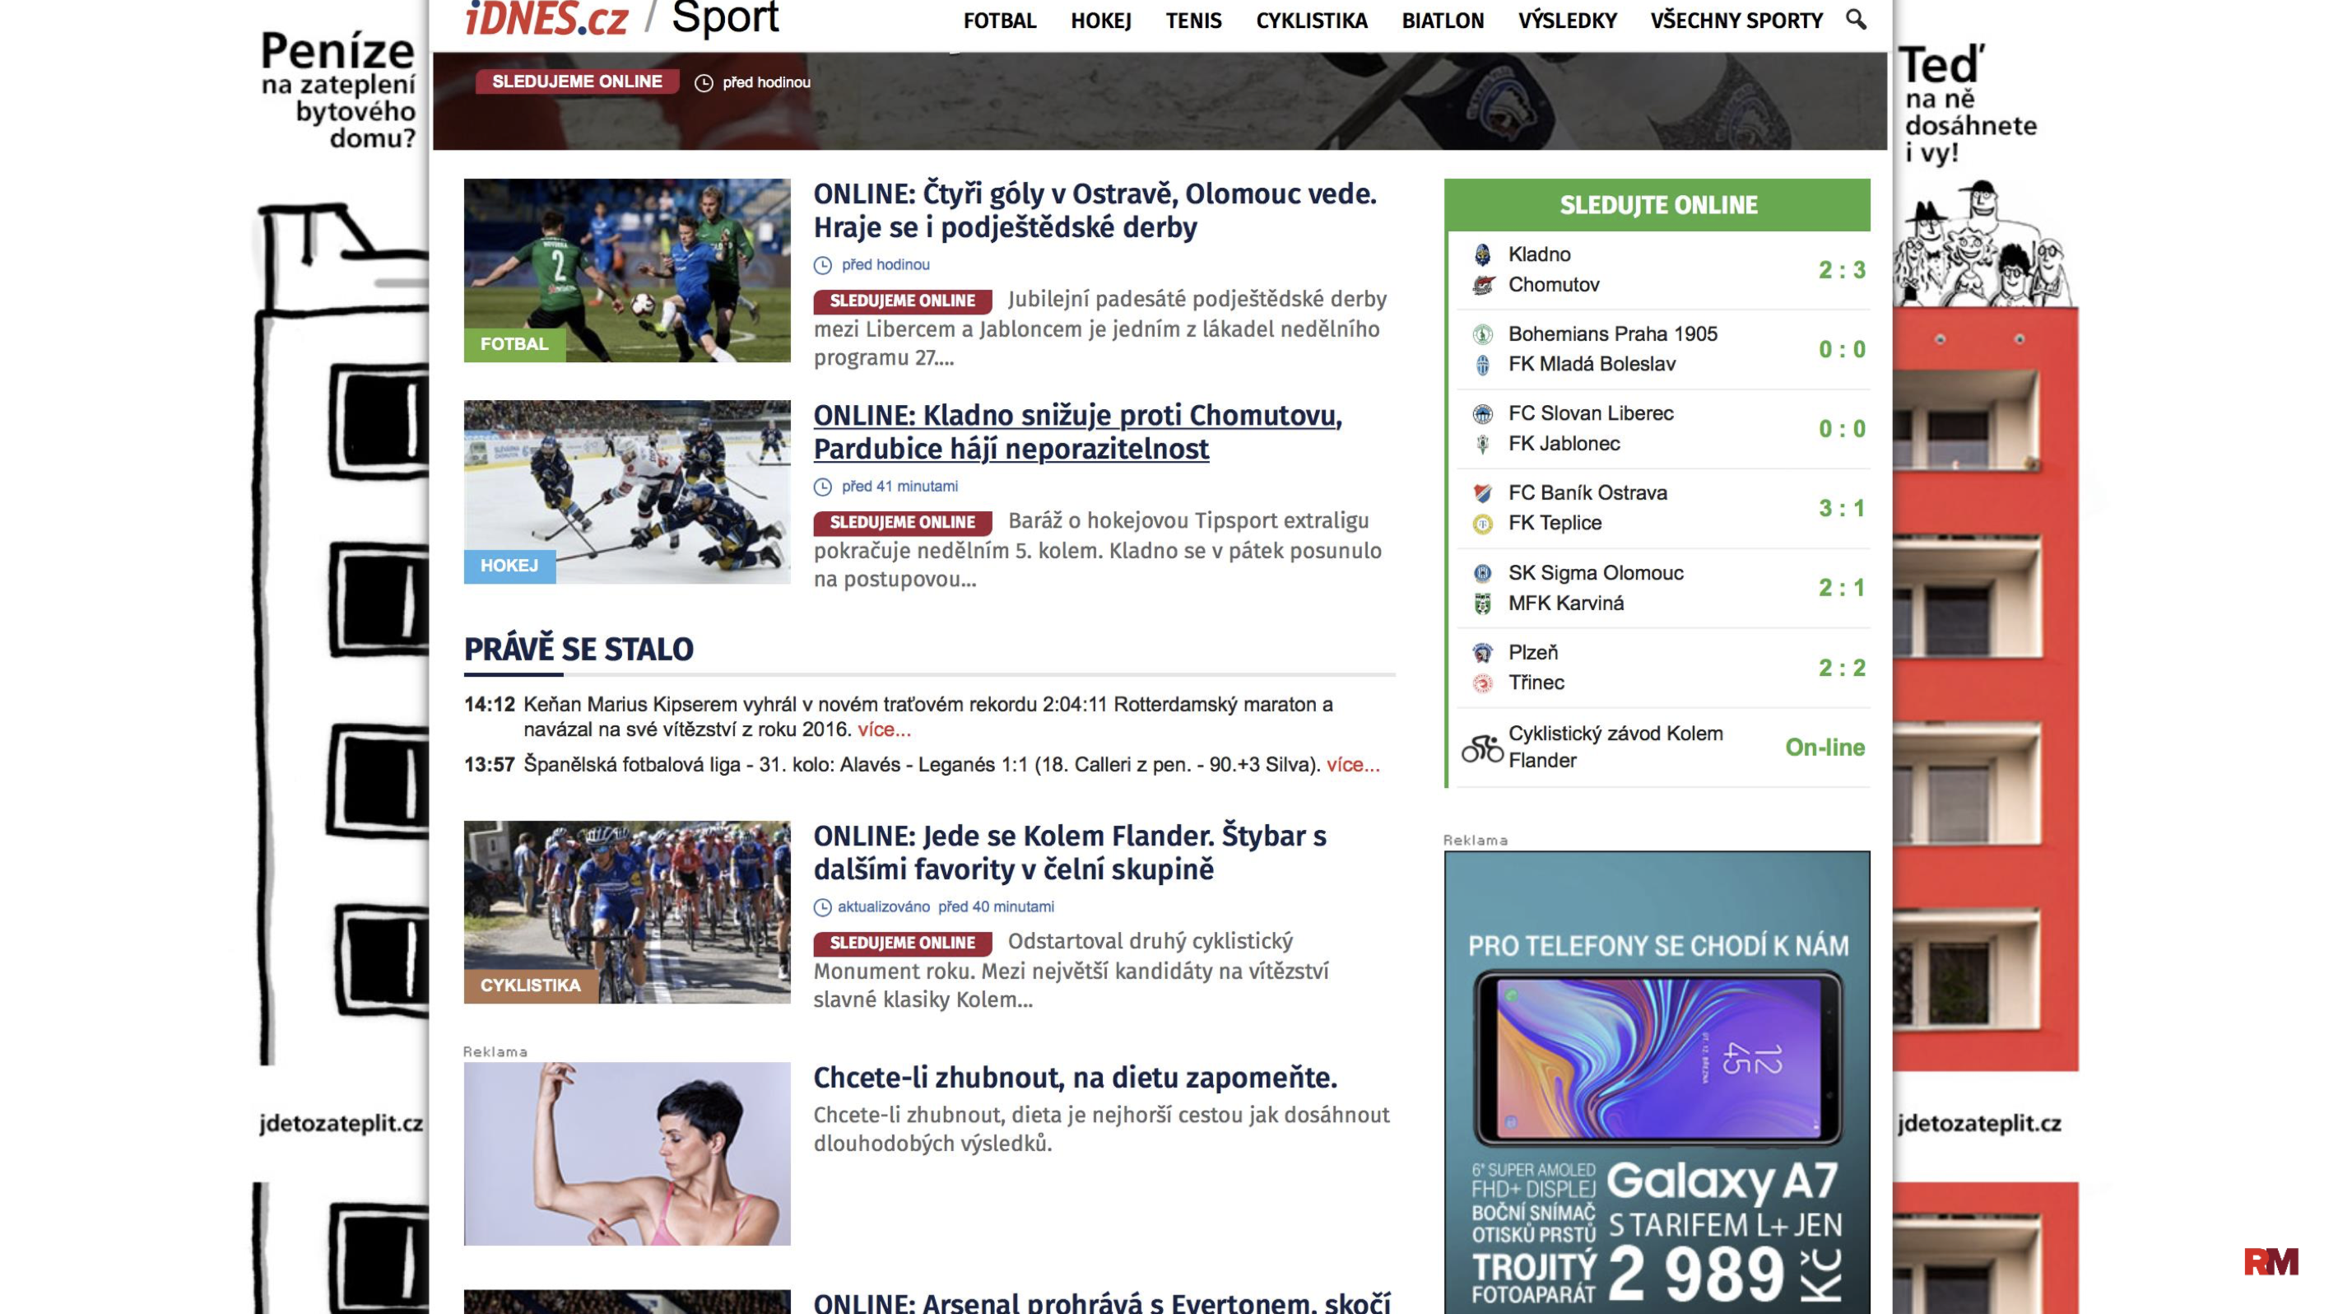
Task: Open 'Chcete-li zhubnout' sponsored article
Action: tap(1075, 1078)
